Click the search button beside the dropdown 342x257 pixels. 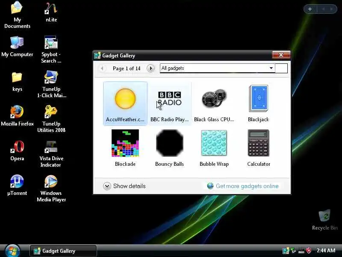pyautogui.click(x=281, y=68)
